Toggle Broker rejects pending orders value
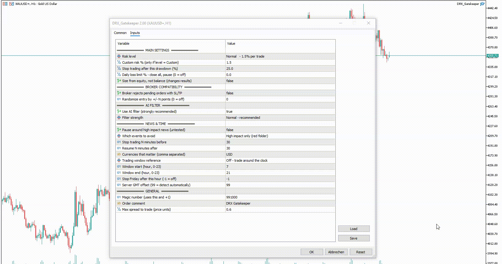 tap(280, 93)
